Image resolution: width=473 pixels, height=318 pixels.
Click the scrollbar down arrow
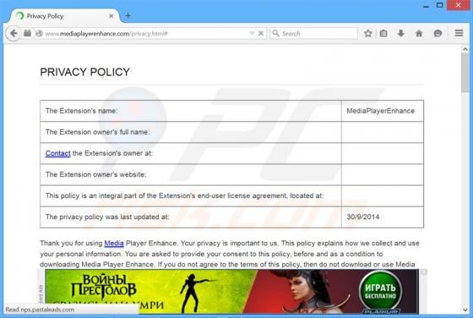[465, 310]
